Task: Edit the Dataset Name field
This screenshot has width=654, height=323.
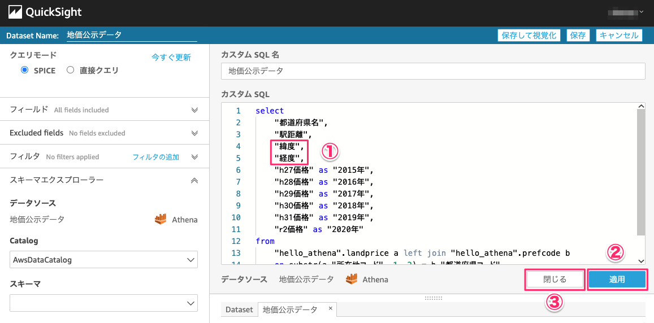Action: [x=131, y=36]
